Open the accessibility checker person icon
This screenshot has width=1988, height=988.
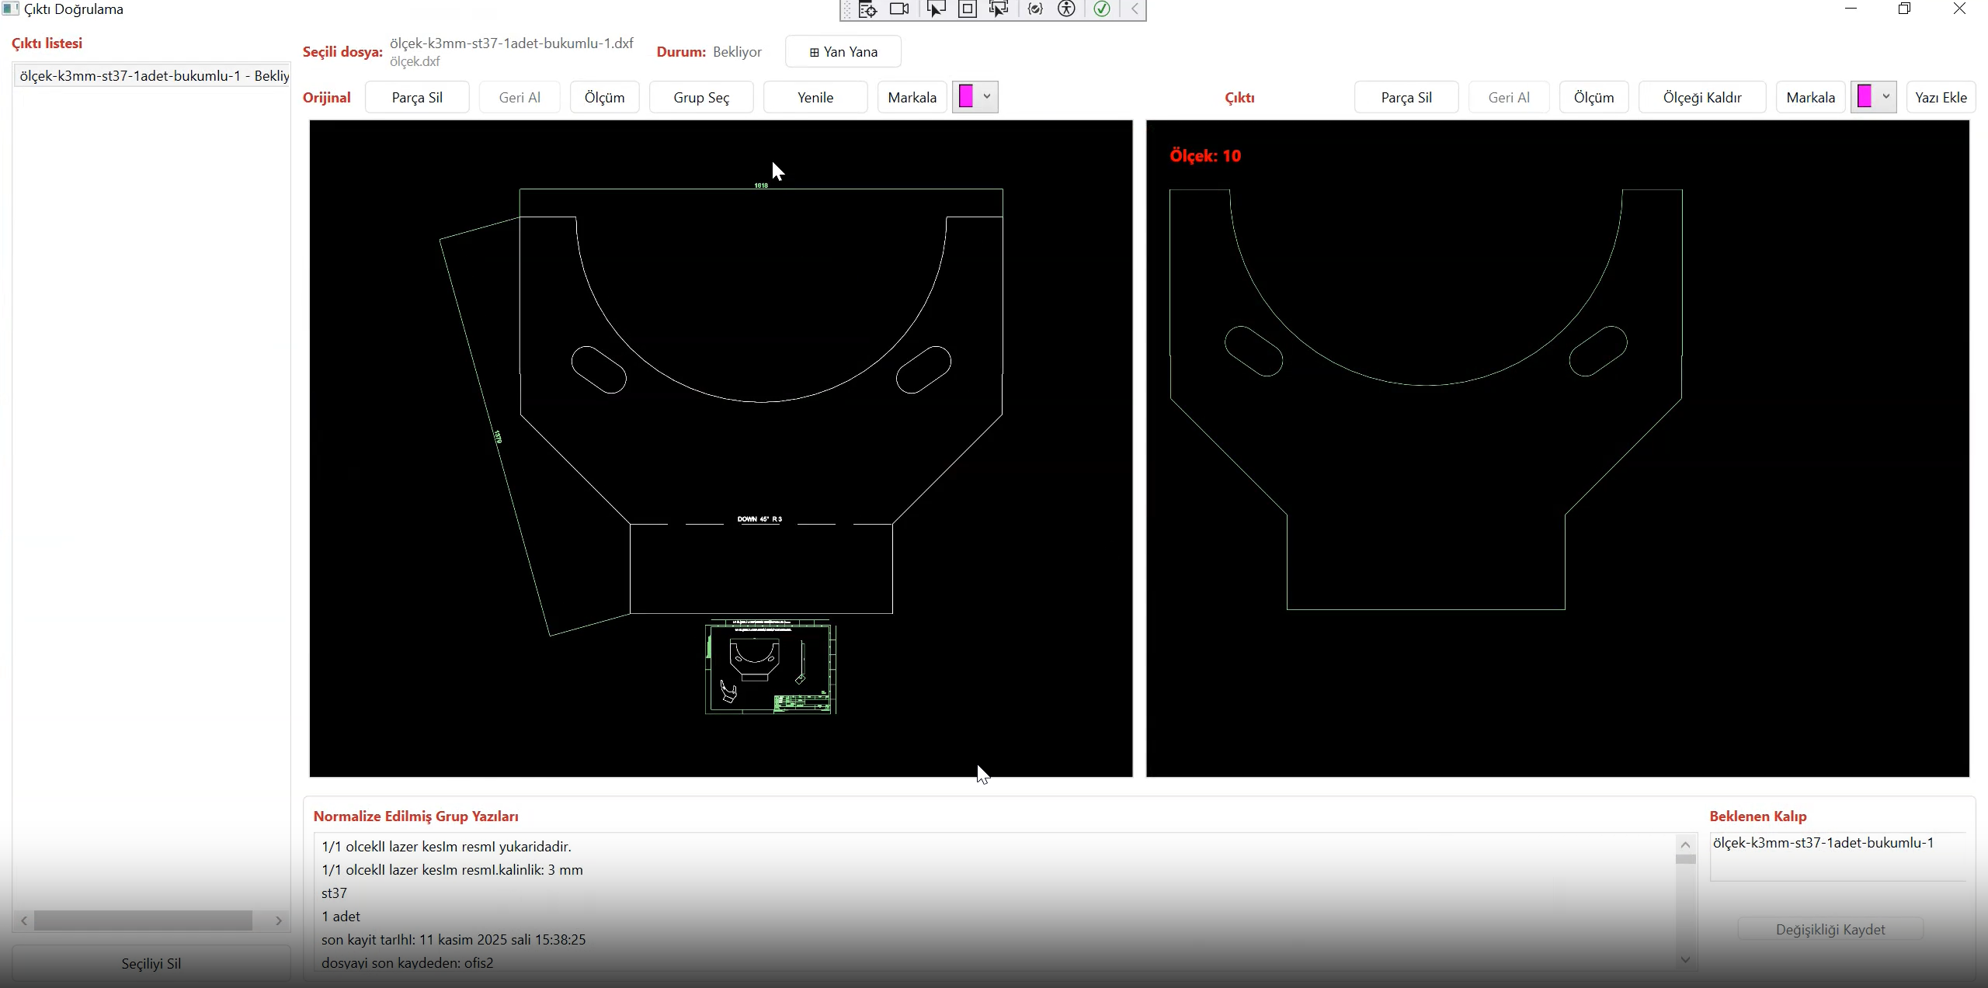tap(1067, 9)
